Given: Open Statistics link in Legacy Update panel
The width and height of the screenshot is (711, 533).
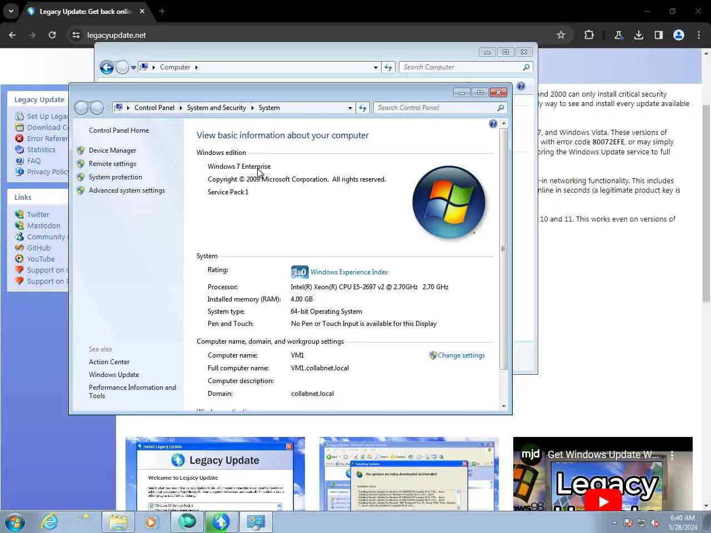Looking at the screenshot, I should click(41, 150).
